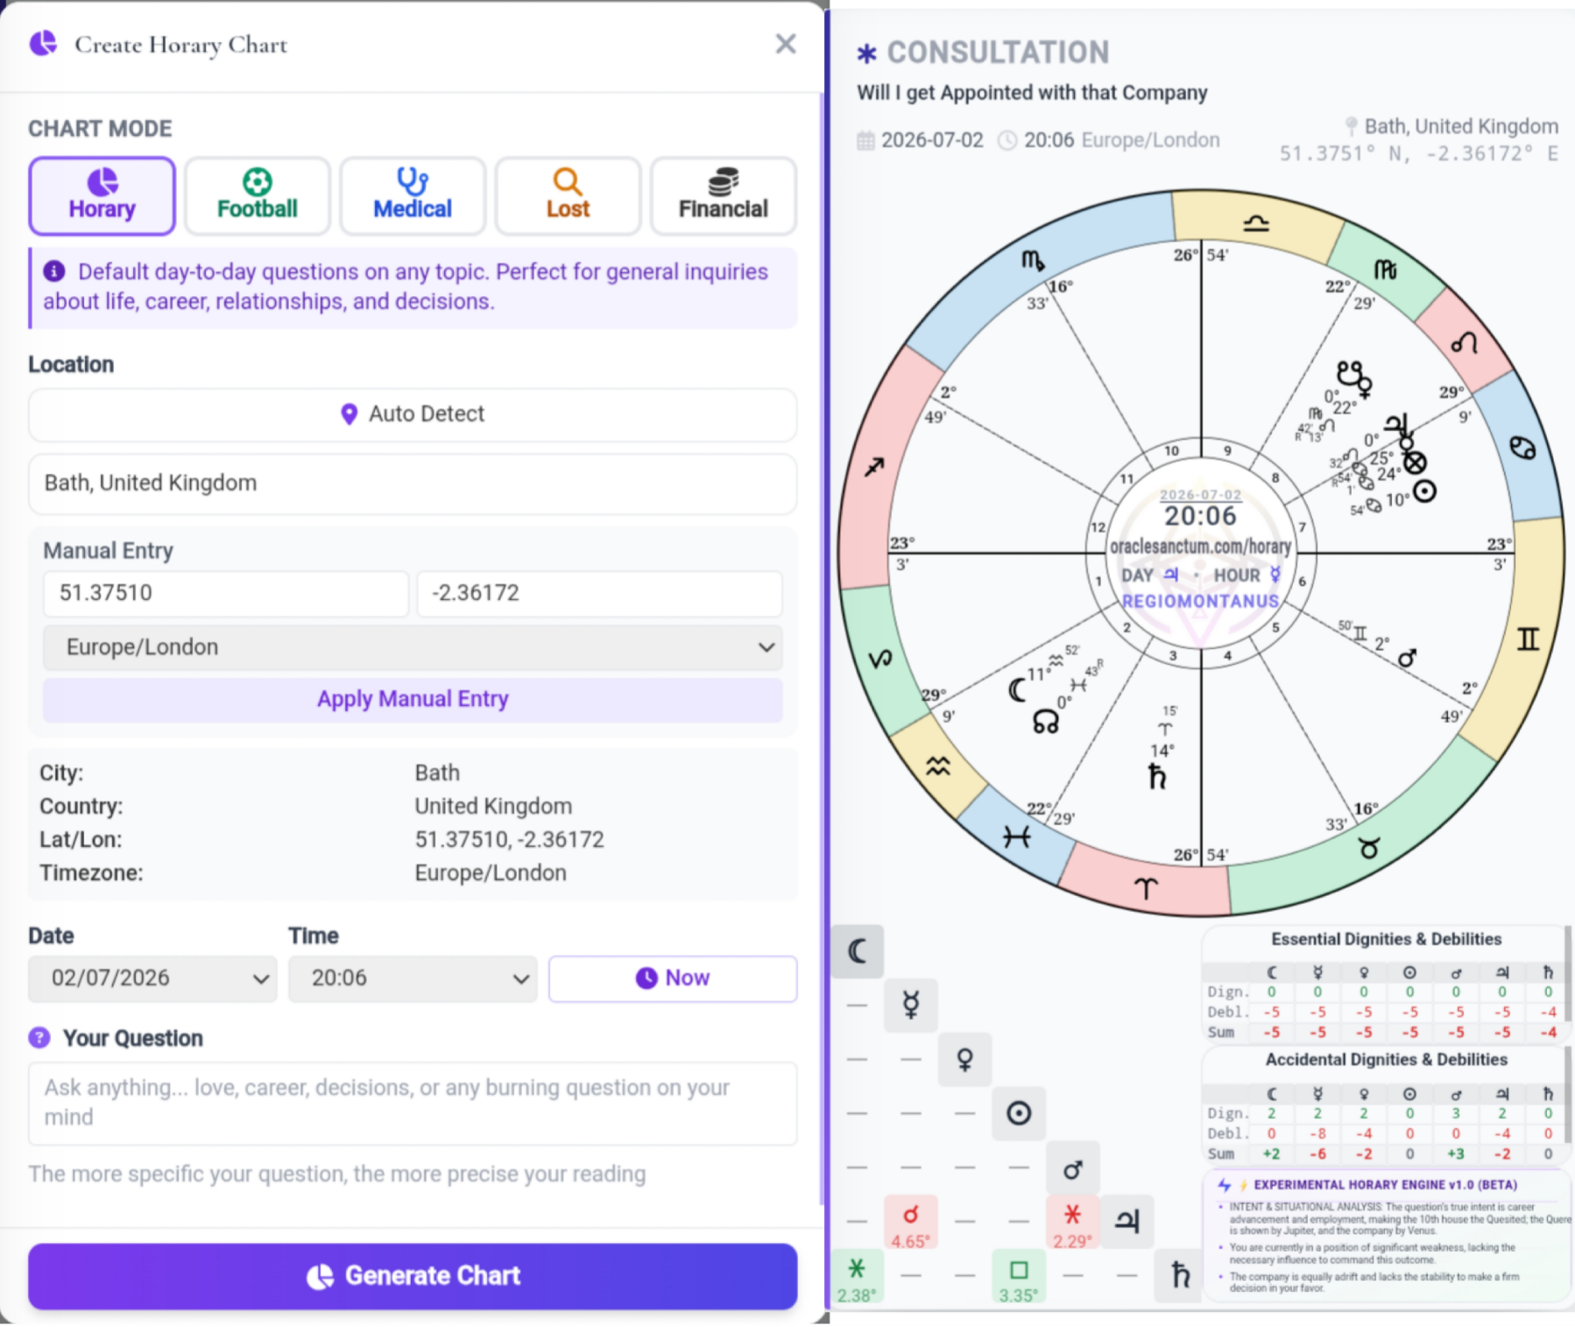Click the latitude field 51.37510

point(226,593)
